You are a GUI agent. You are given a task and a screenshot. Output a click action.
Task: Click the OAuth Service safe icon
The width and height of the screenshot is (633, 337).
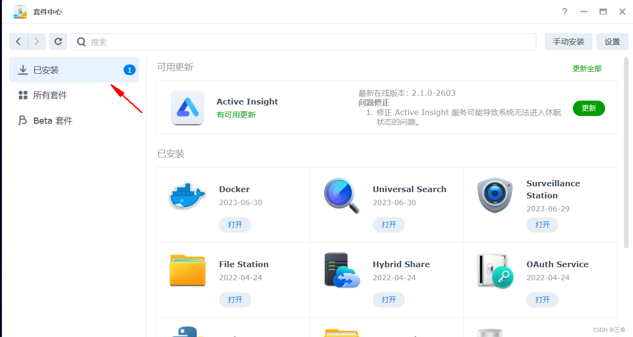[x=495, y=271]
